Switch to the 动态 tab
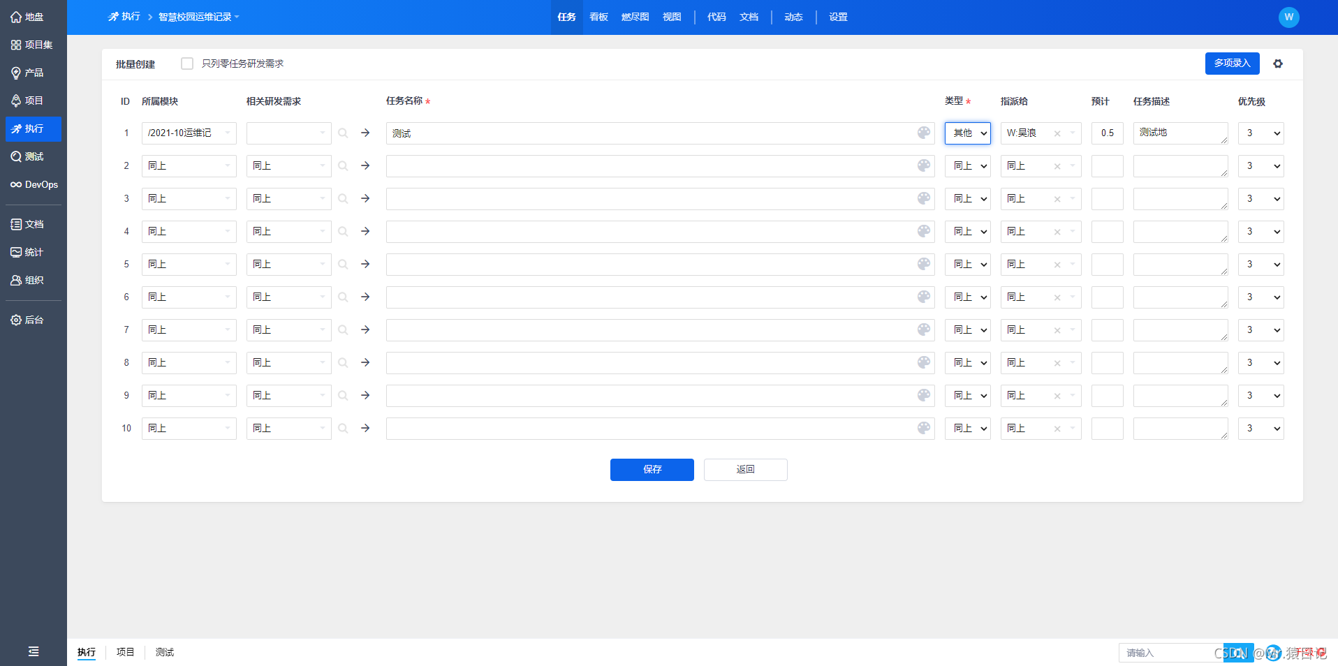Screen dimensions: 1338x666 pyautogui.click(x=793, y=17)
